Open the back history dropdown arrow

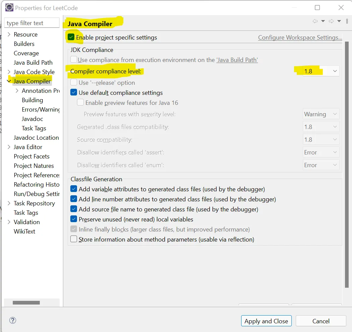[323, 21]
